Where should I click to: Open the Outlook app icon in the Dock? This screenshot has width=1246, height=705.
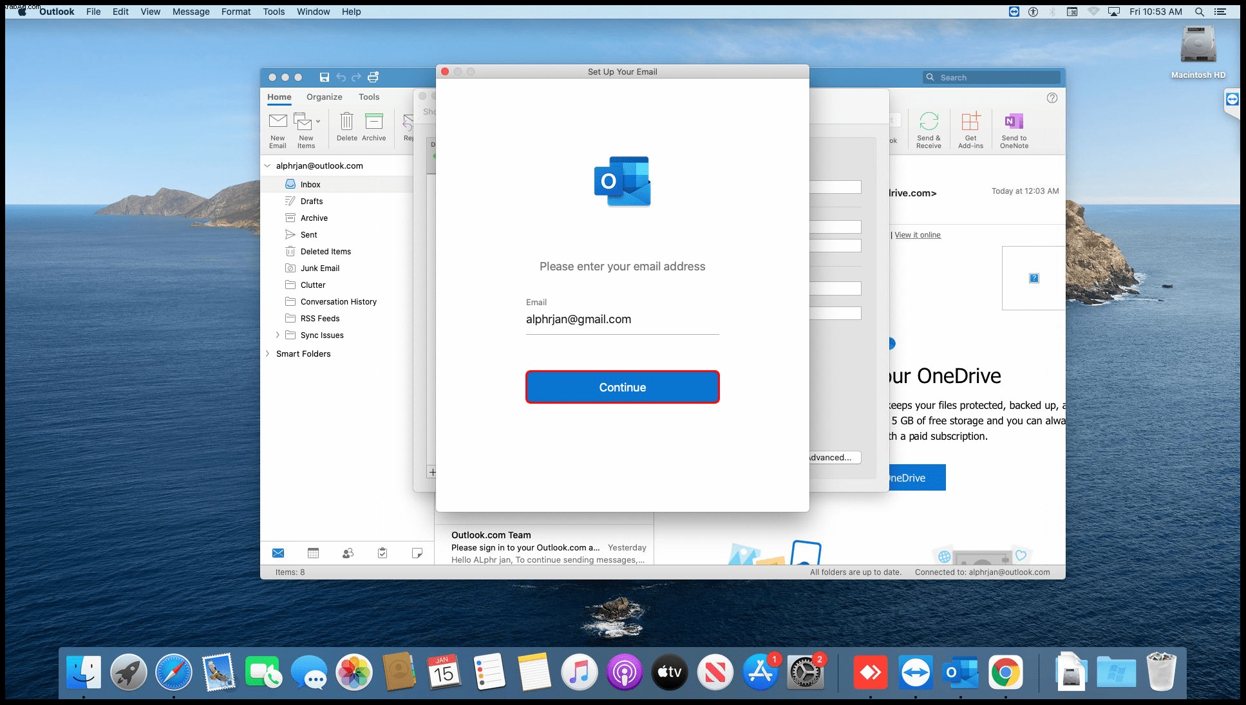click(960, 673)
